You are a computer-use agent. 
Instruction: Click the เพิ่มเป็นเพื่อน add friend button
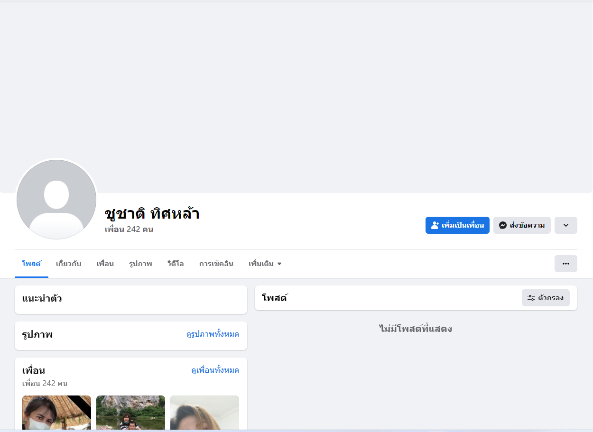[457, 225]
